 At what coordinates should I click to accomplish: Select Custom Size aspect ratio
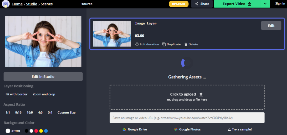pos(66,113)
